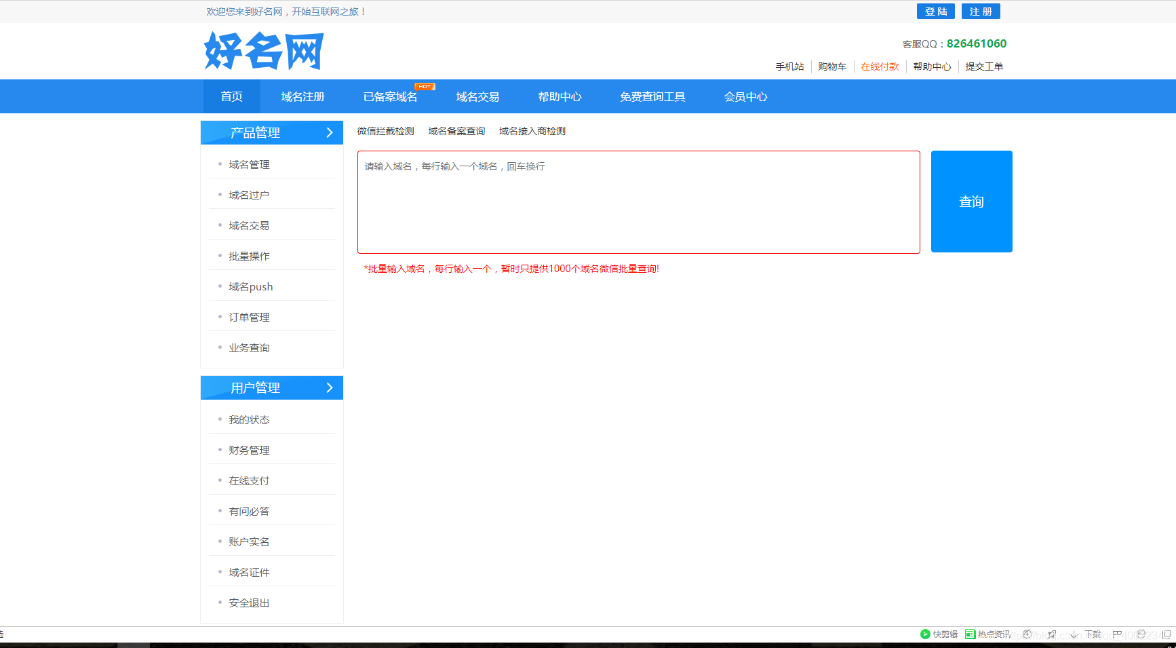The height and width of the screenshot is (648, 1176).
Task: Click the 产品管理 header title
Action: (255, 133)
